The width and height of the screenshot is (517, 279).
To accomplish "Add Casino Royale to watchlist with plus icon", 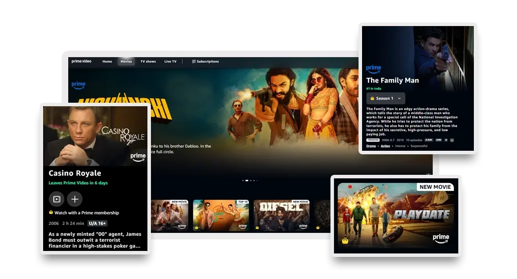I will click(75, 199).
